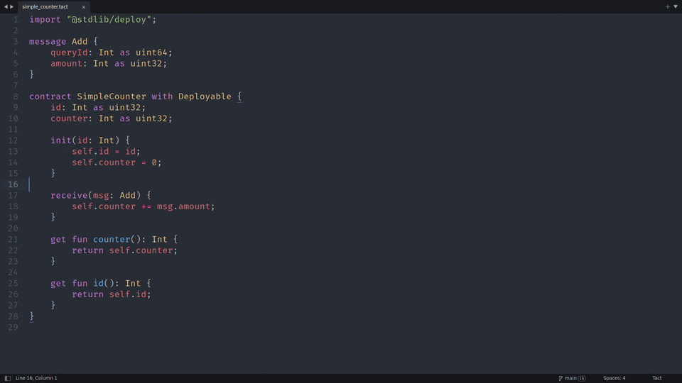Click line number 1 in gutter
Viewport: 682px width, 383px height.
[16, 20]
